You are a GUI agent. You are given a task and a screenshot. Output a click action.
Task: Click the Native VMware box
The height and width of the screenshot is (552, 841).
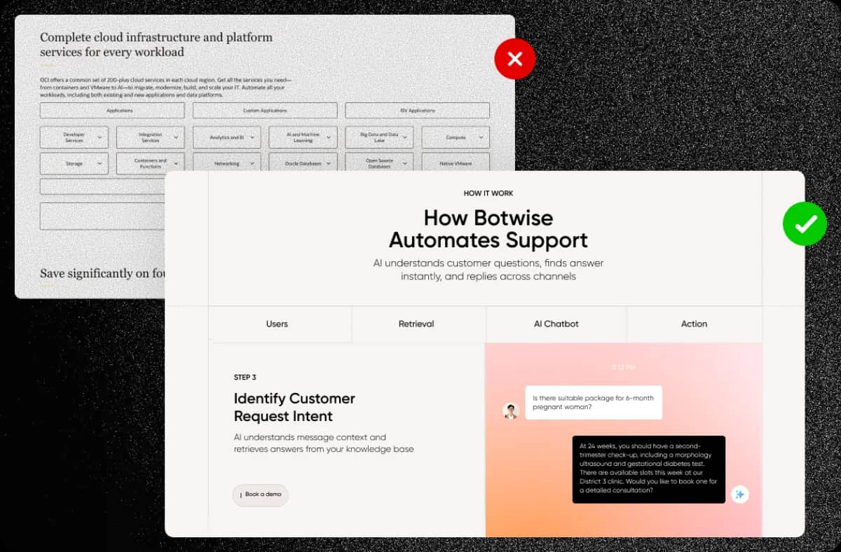[456, 163]
